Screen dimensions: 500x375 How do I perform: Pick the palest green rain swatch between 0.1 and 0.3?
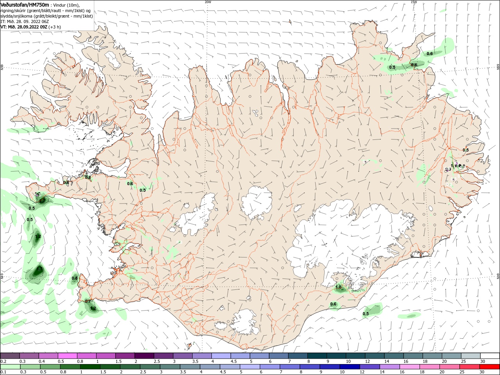10,367
